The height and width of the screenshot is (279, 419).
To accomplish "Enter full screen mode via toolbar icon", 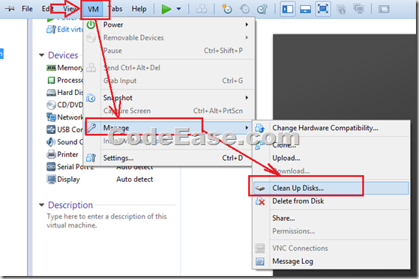I will click(x=323, y=9).
